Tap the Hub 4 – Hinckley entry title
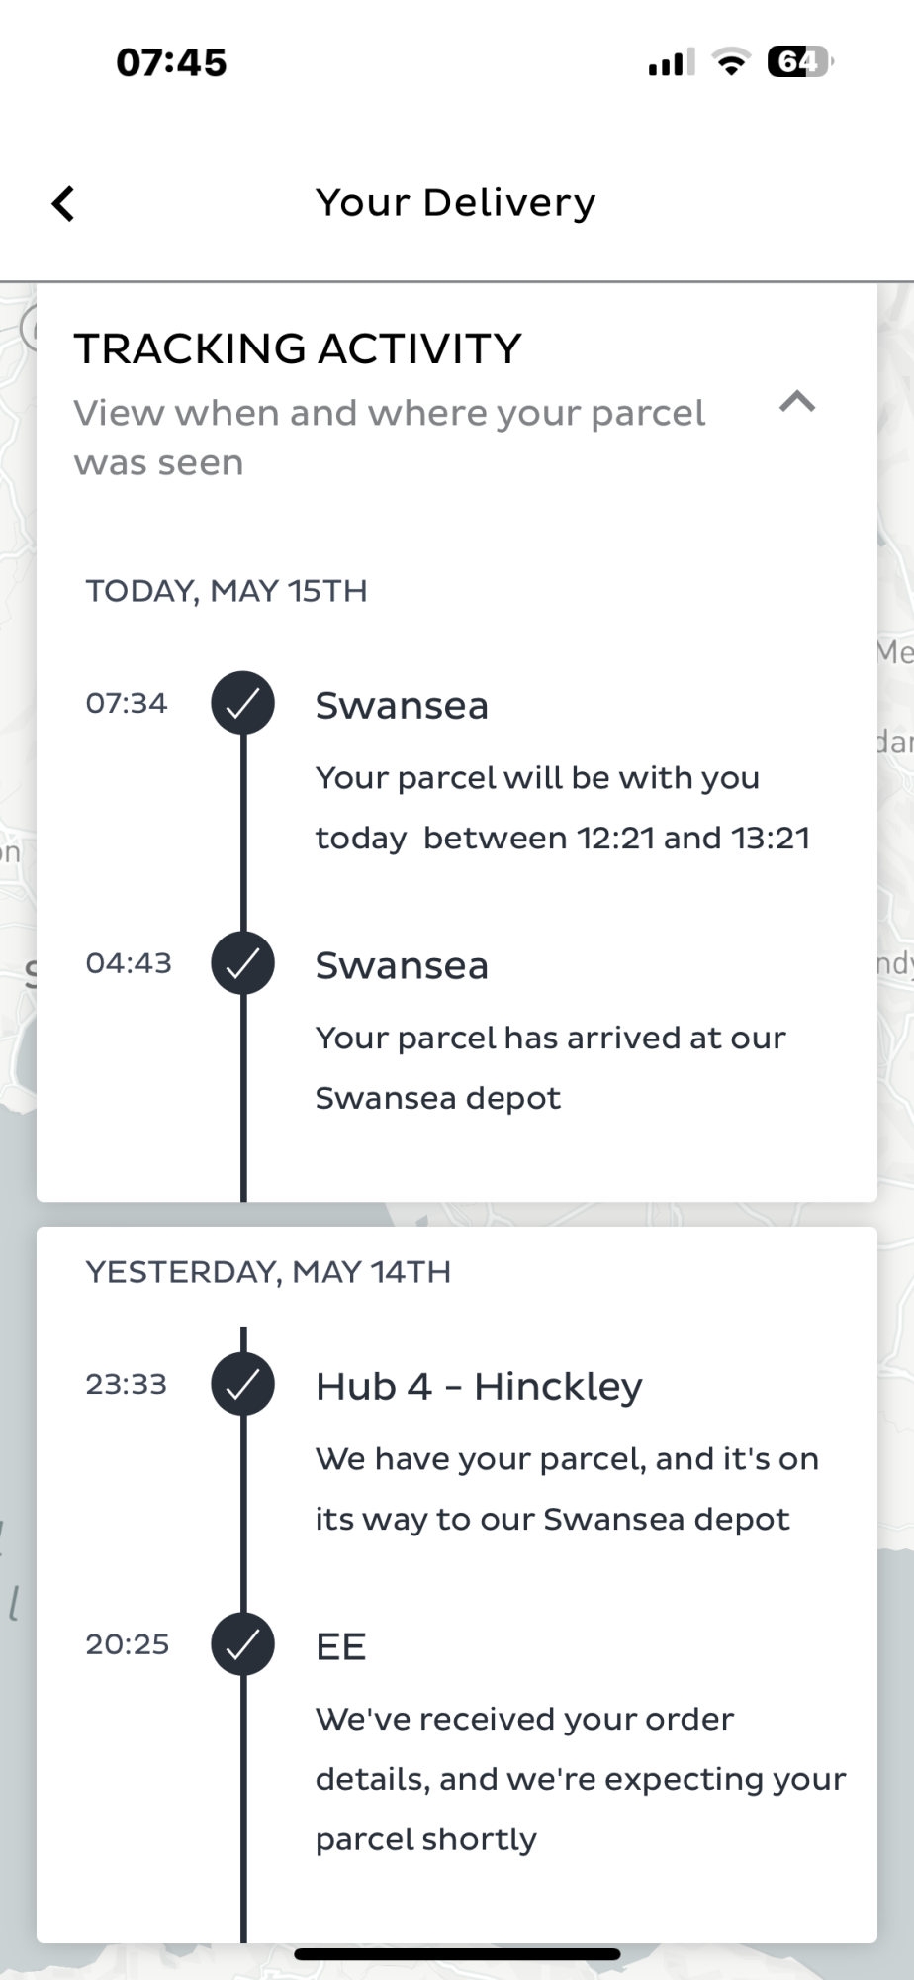 (479, 1386)
